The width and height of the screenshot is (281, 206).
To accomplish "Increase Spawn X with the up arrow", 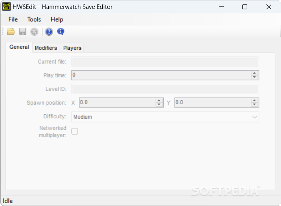I will (159, 101).
